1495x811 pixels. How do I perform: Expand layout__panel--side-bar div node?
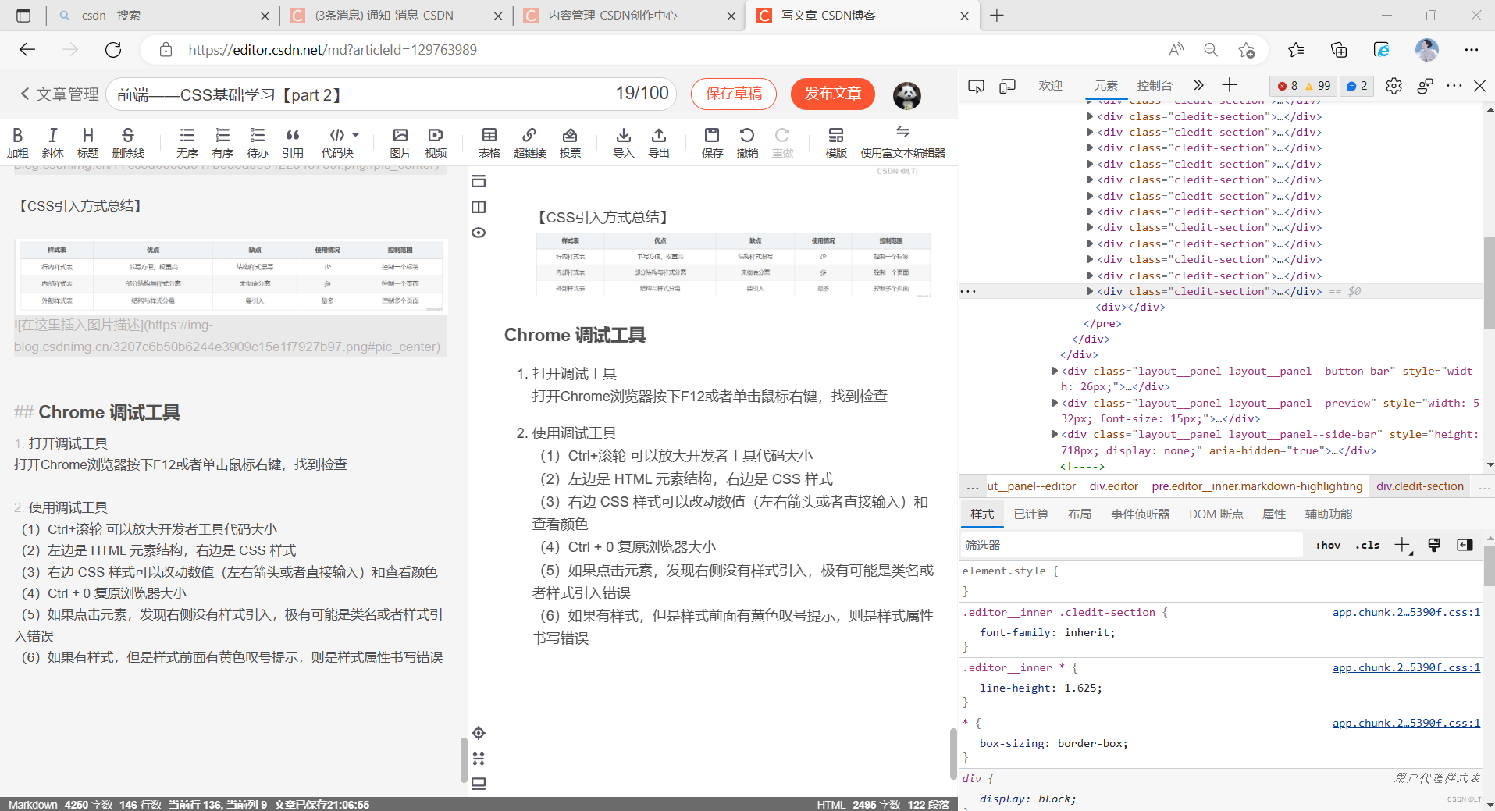[1054, 434]
